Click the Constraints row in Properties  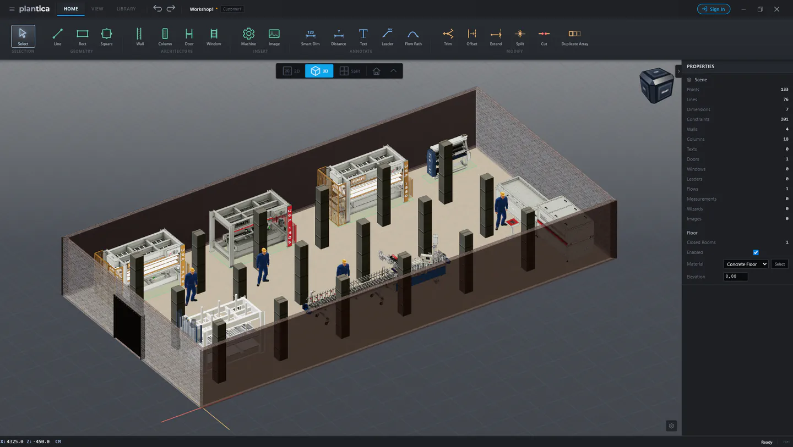pyautogui.click(x=737, y=119)
